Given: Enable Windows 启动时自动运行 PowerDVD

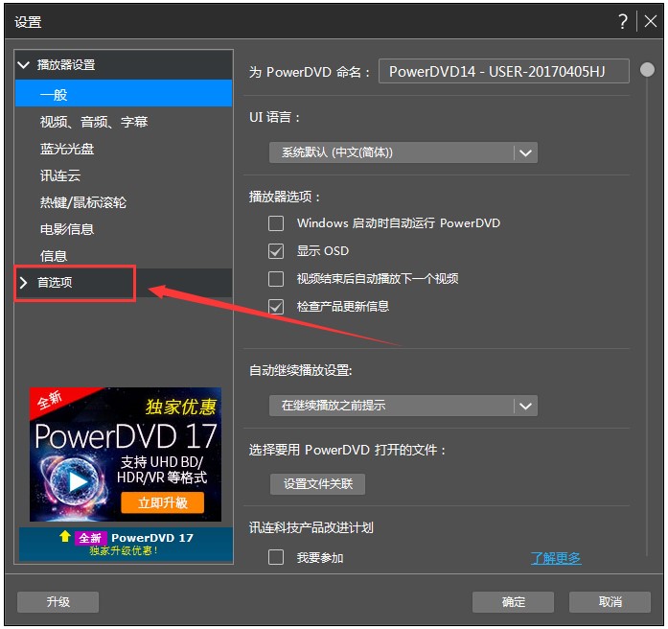Looking at the screenshot, I should (x=276, y=222).
